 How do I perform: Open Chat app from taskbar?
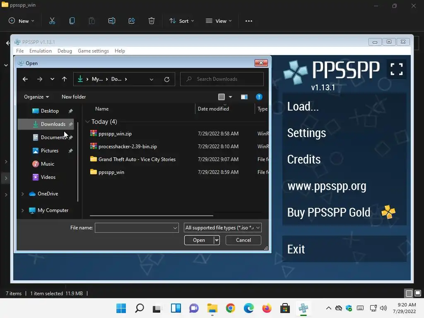[x=194, y=308]
